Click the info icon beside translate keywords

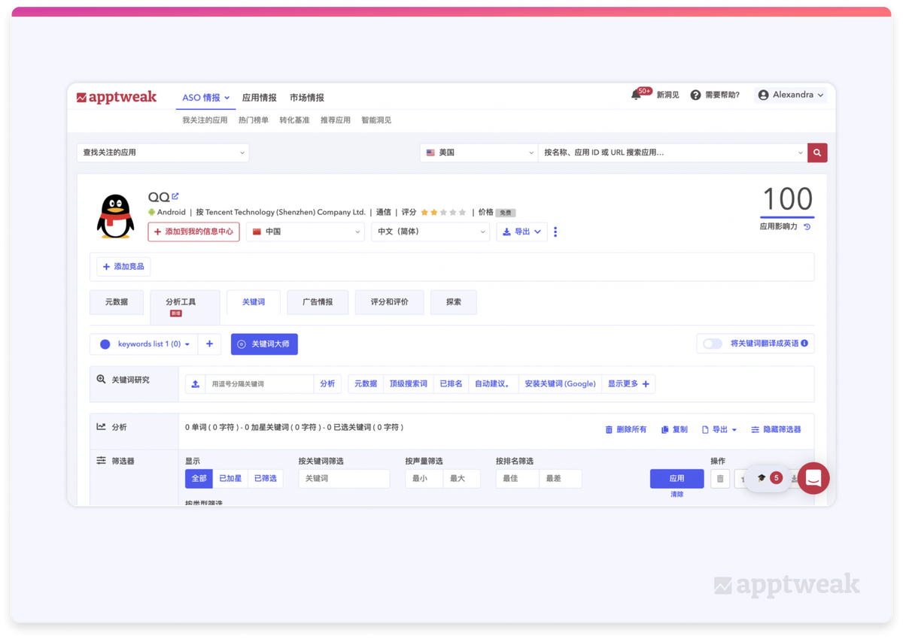[804, 344]
